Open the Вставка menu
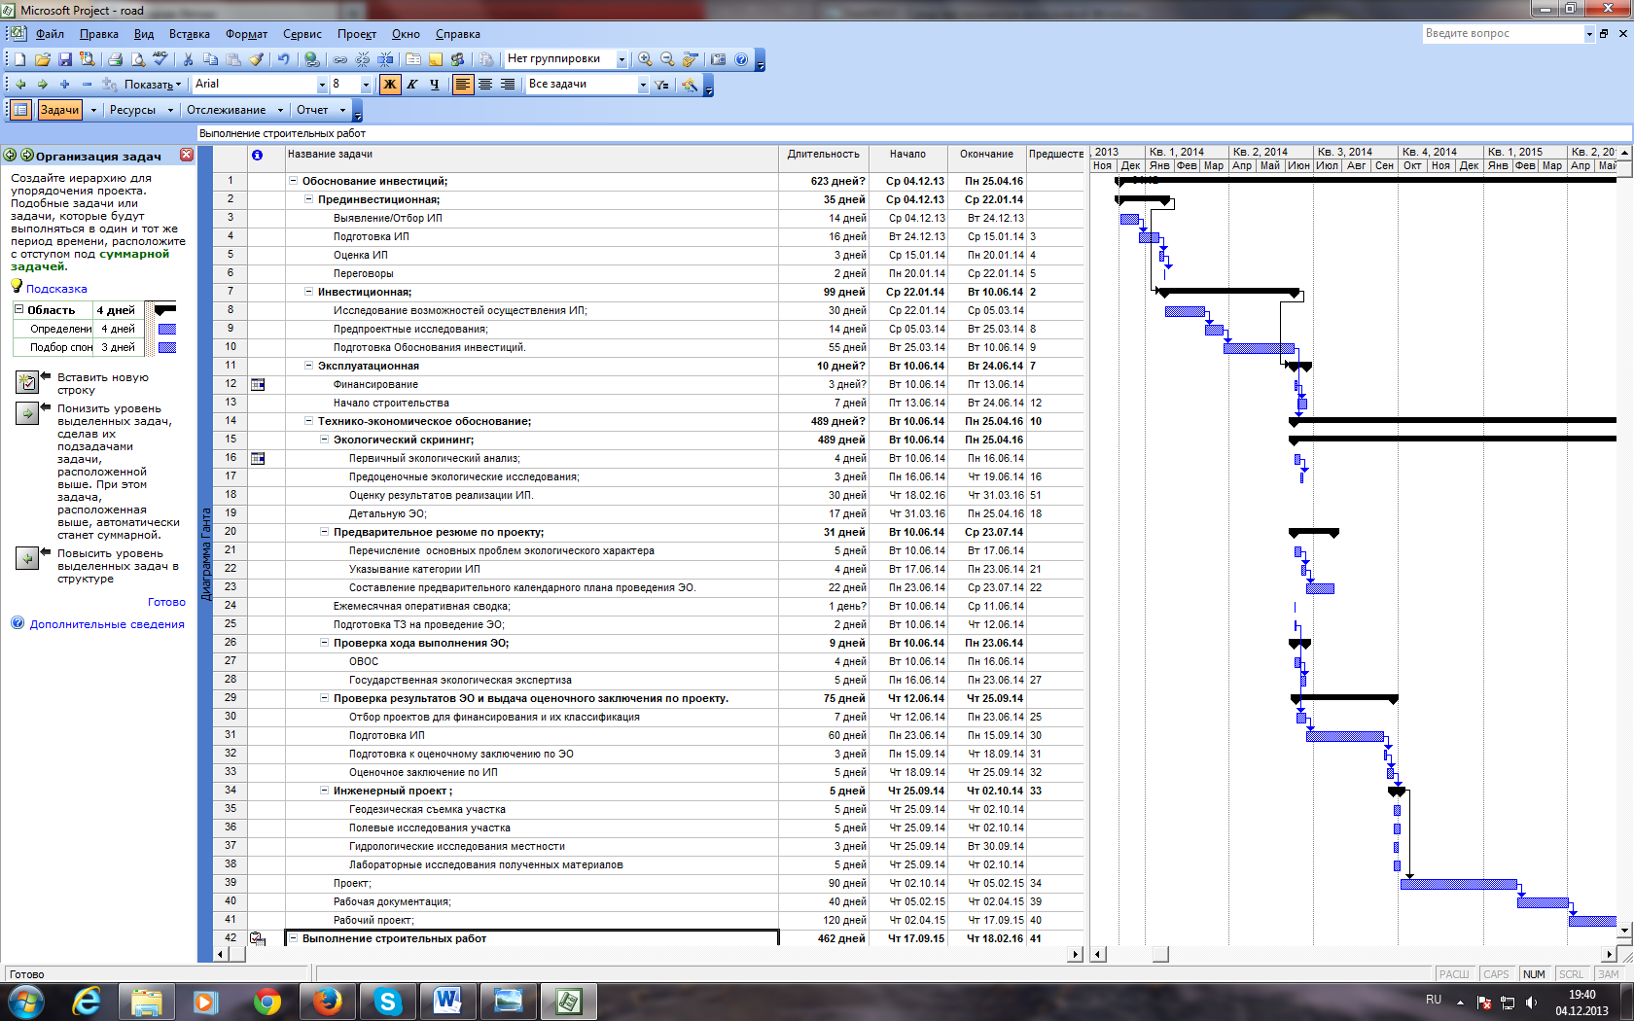Screen dimensions: 1634x1021 point(190,34)
